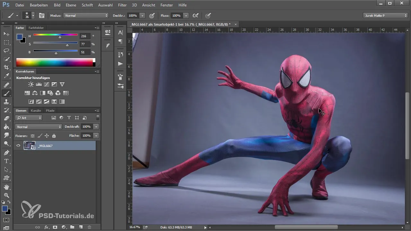The image size is (411, 231).
Task: Select the Paint Bucket tool
Action: pyautogui.click(x=6, y=127)
